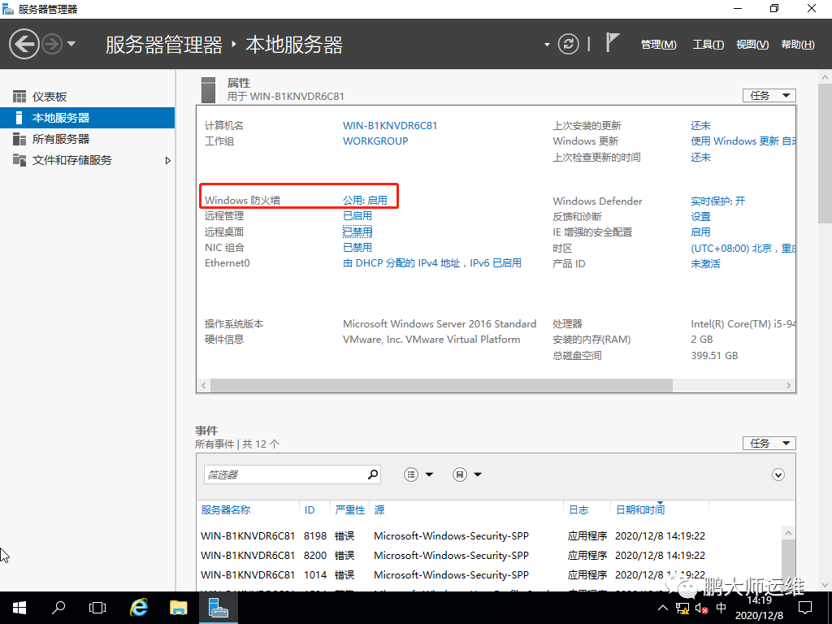Click the 仪表板 dashboard icon
This screenshot has width=832, height=624.
coord(19,97)
